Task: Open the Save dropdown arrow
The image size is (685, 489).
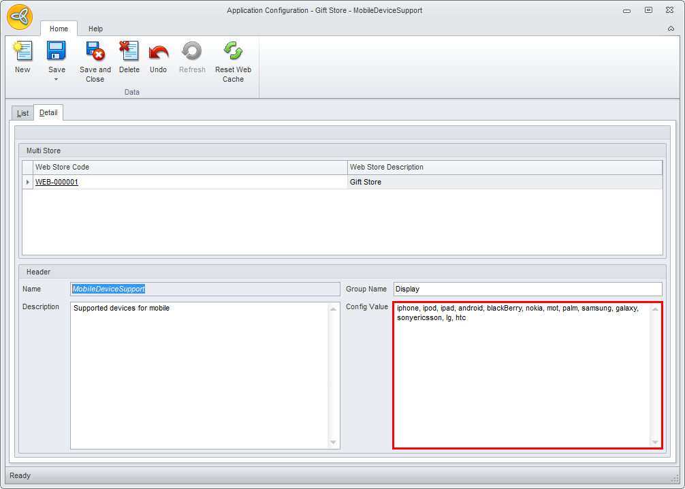Action: point(57,80)
